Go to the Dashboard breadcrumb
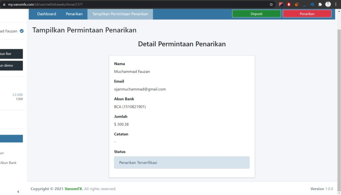The height and width of the screenshot is (195, 341). click(47, 14)
